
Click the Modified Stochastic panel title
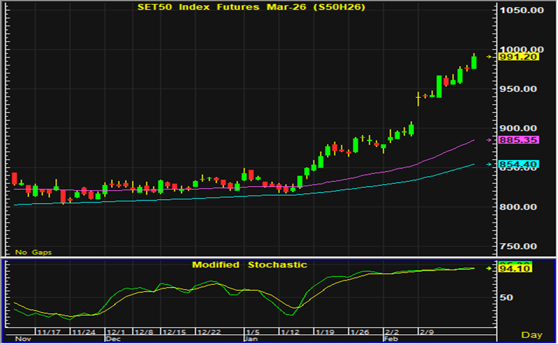click(x=250, y=264)
